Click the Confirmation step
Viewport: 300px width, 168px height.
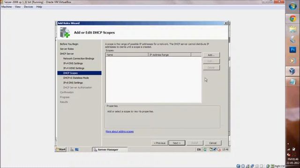tap(67, 92)
